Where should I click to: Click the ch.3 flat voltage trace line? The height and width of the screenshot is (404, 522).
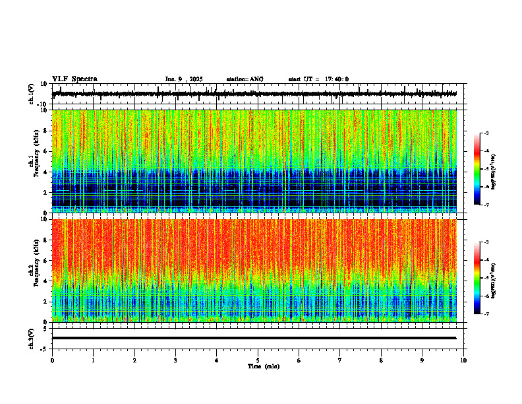click(254, 338)
